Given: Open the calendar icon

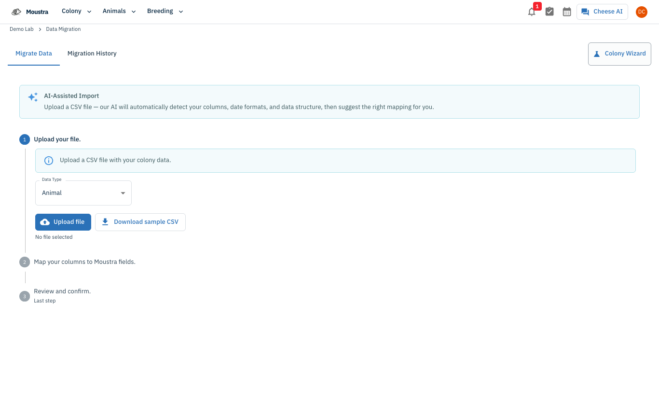Looking at the screenshot, I should pos(567,12).
